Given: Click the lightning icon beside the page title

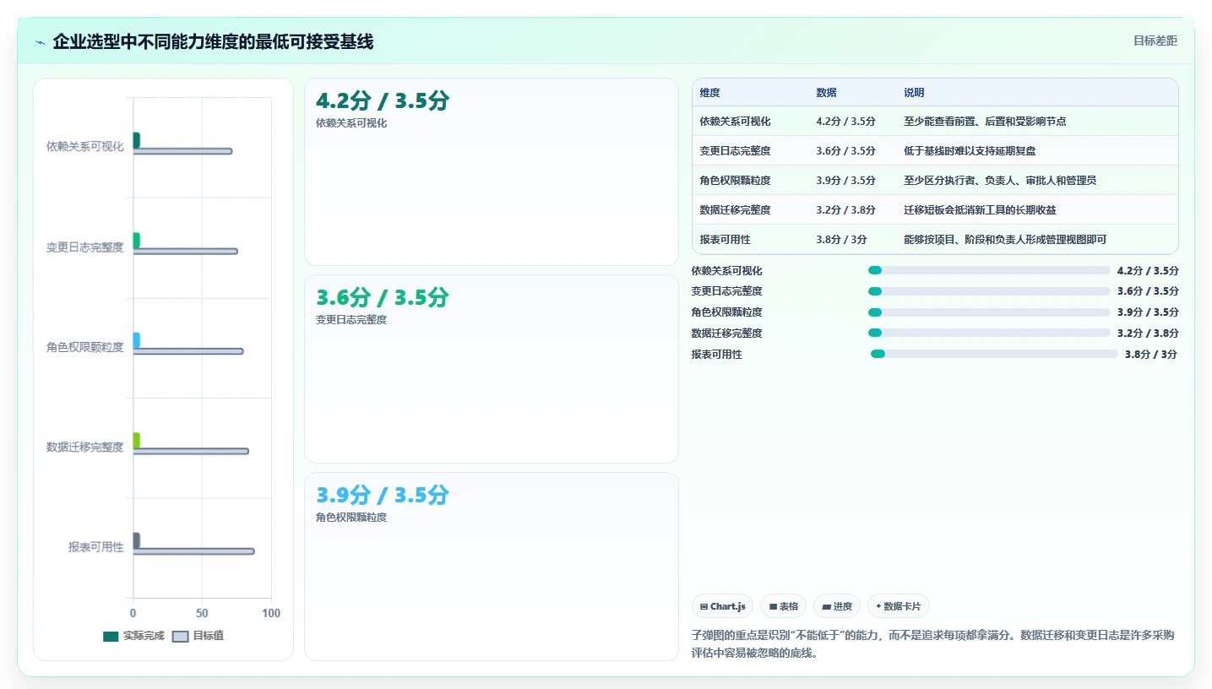Looking at the screenshot, I should pyautogui.click(x=41, y=42).
